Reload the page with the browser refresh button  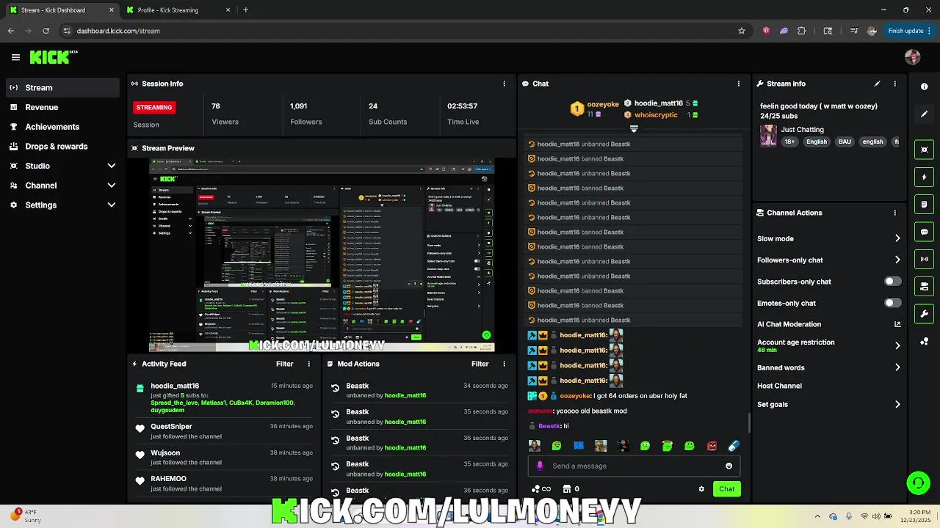[46, 31]
